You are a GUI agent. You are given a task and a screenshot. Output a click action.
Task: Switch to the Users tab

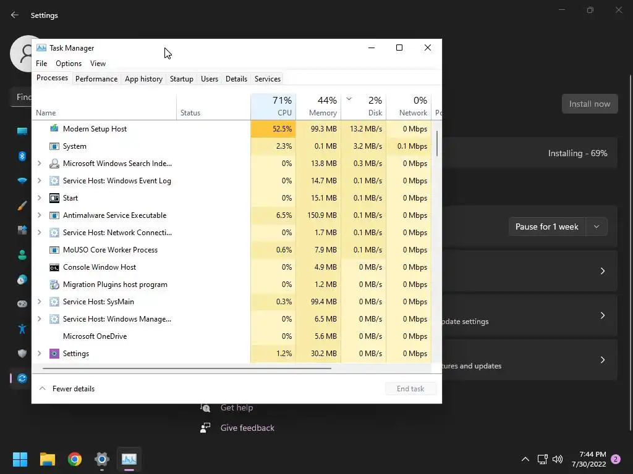tap(210, 78)
